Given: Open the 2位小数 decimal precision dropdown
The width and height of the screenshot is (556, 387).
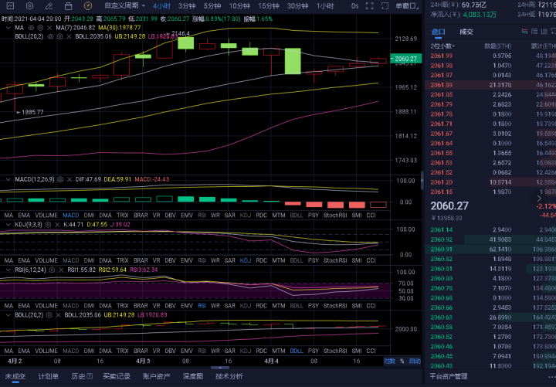Looking at the screenshot, I should click(444, 46).
